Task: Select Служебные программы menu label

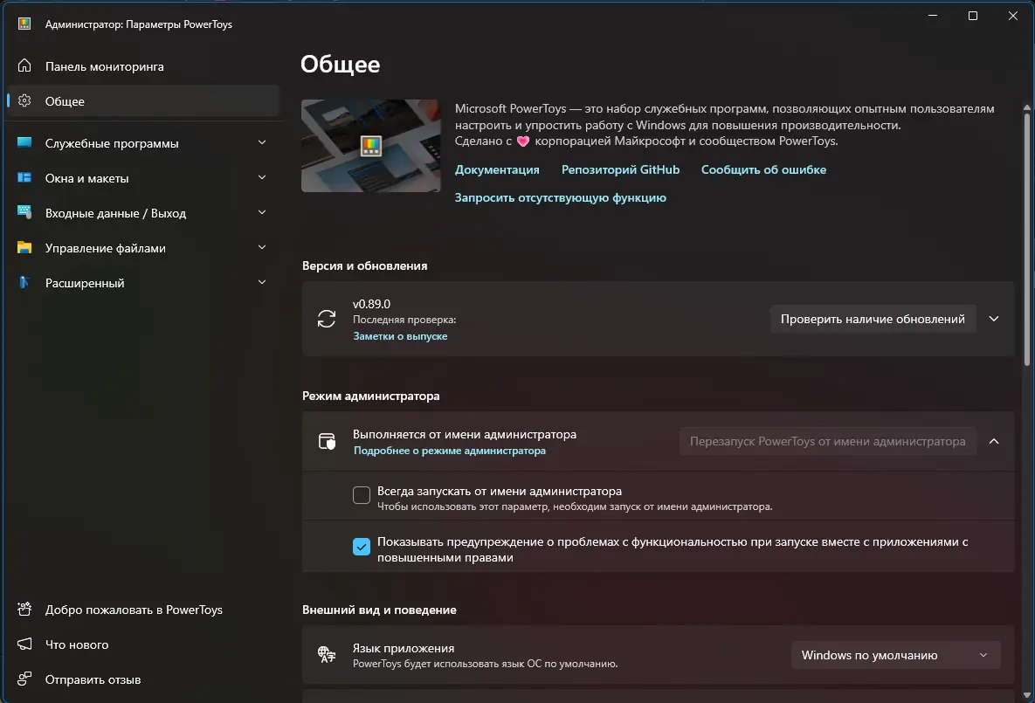Action: pyautogui.click(x=112, y=143)
